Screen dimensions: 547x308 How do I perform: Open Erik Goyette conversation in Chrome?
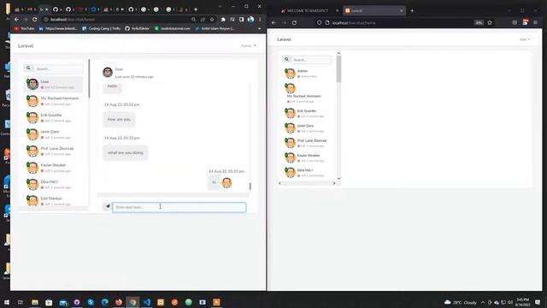tap(54, 118)
